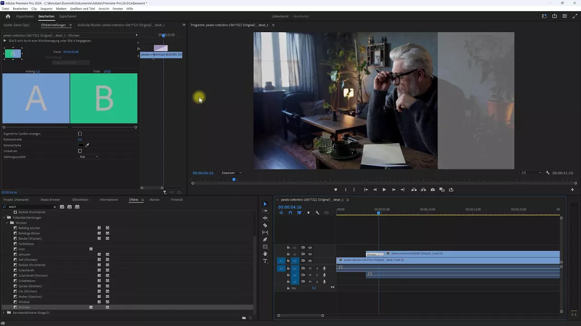
Task: Activate the Selection tool
Action: [x=266, y=204]
